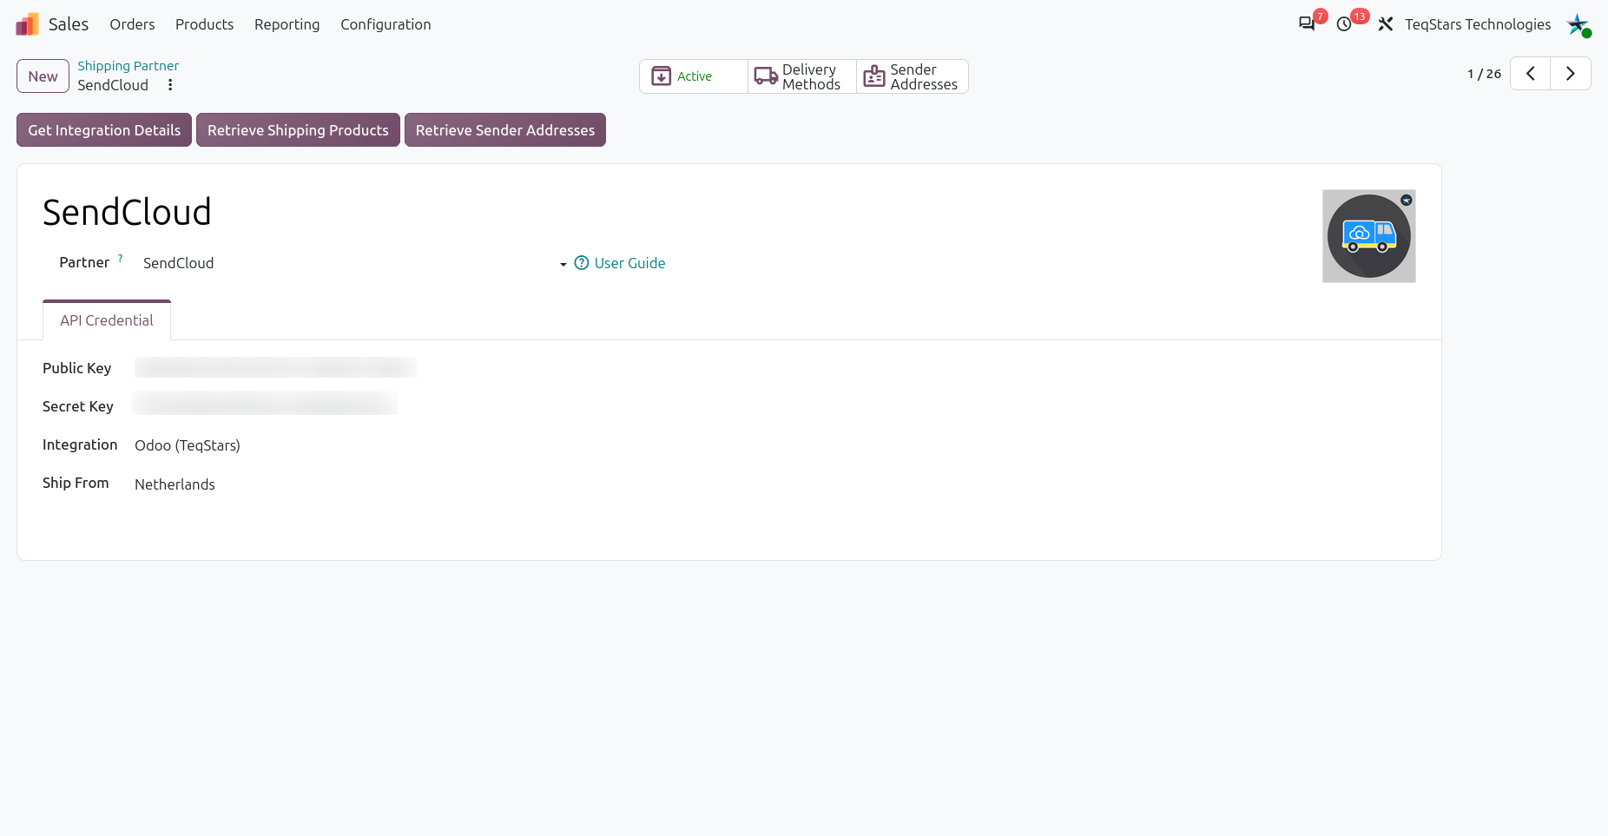Open the debug tools wrench icon

pyautogui.click(x=1386, y=24)
